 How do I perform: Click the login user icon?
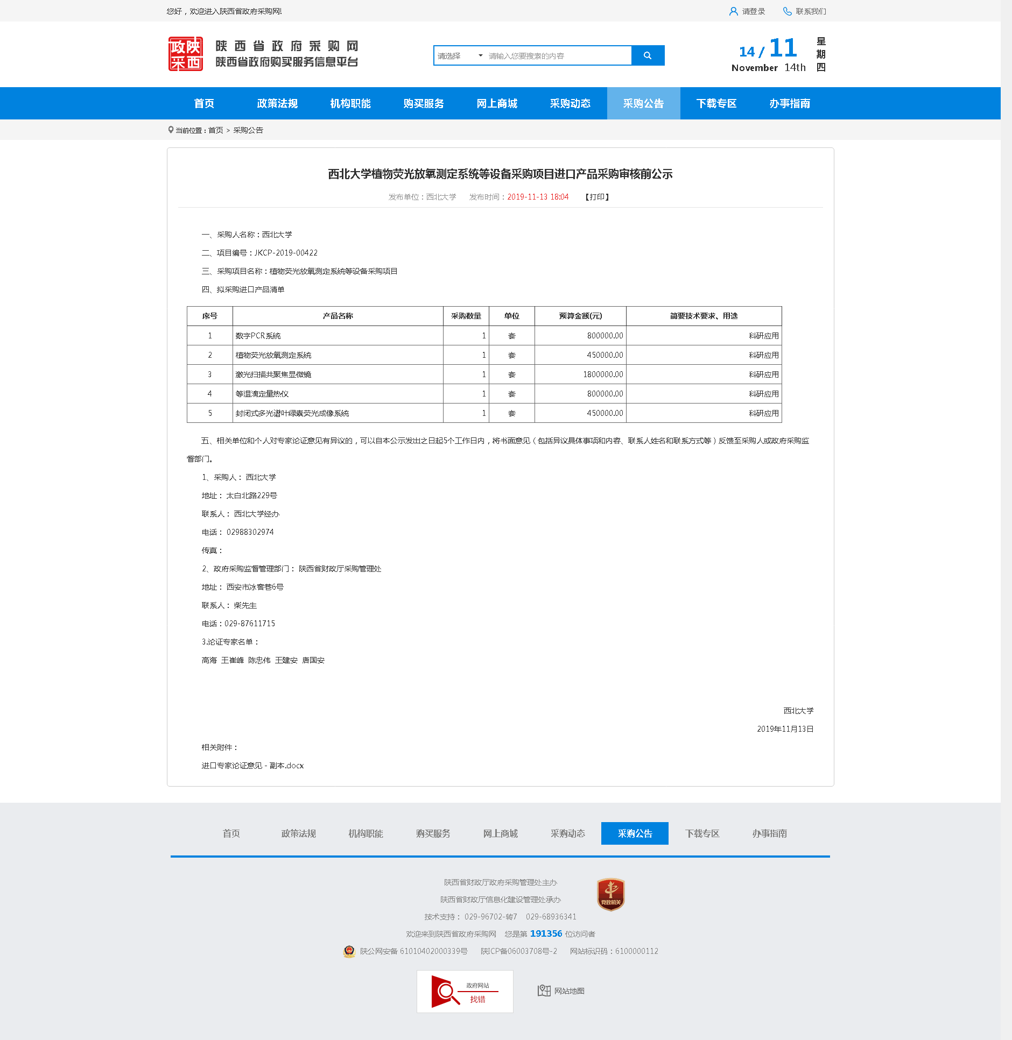coord(733,11)
